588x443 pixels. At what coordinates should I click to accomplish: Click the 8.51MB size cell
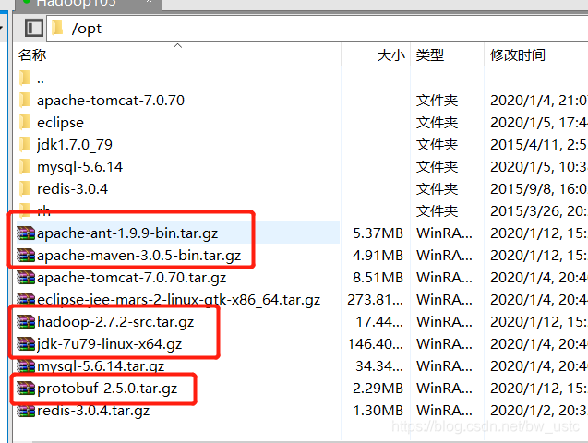tap(378, 278)
